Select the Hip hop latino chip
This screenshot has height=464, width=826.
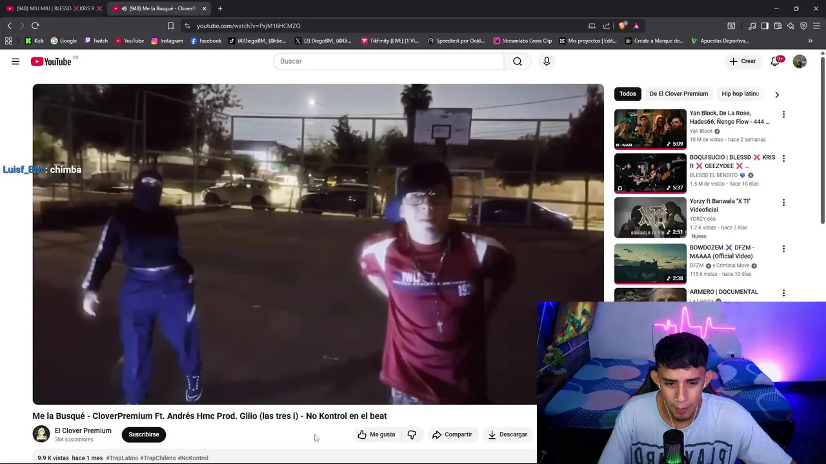pyautogui.click(x=740, y=94)
